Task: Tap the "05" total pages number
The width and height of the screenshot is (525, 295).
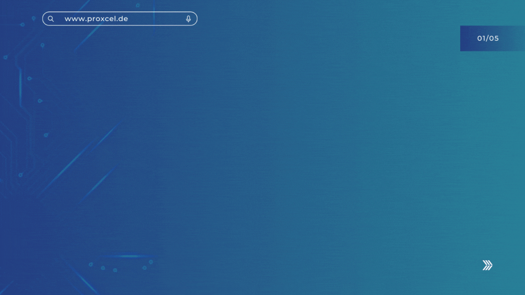Action: [494, 38]
